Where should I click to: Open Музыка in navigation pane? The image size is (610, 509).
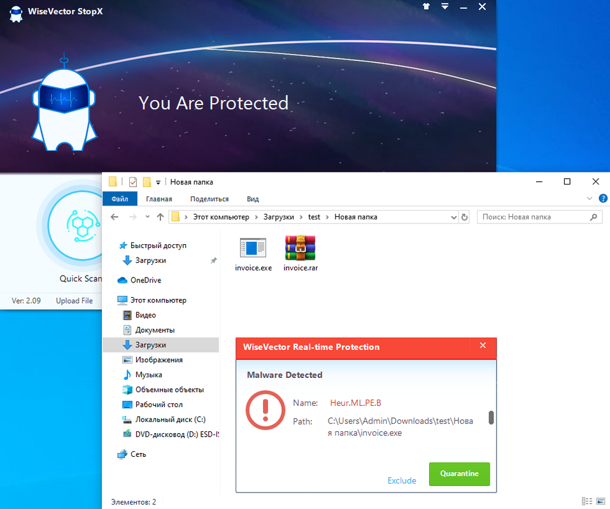coord(148,375)
